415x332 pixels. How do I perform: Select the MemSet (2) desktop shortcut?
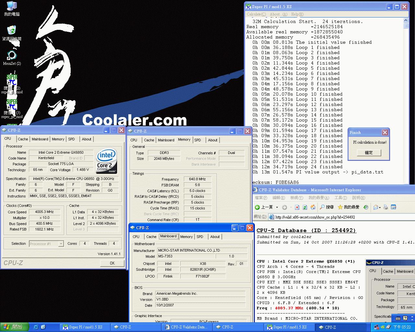(12, 58)
